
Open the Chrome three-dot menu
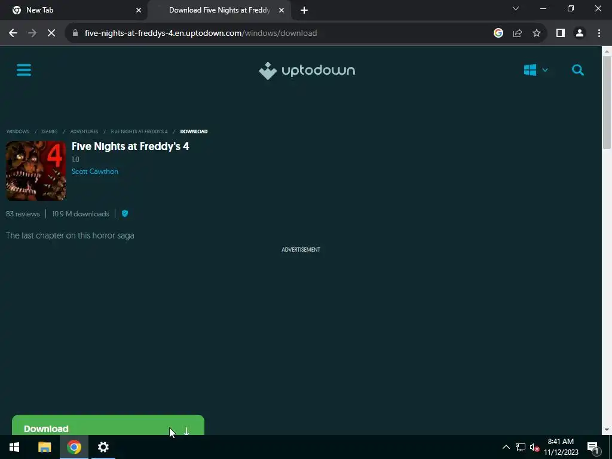click(599, 33)
